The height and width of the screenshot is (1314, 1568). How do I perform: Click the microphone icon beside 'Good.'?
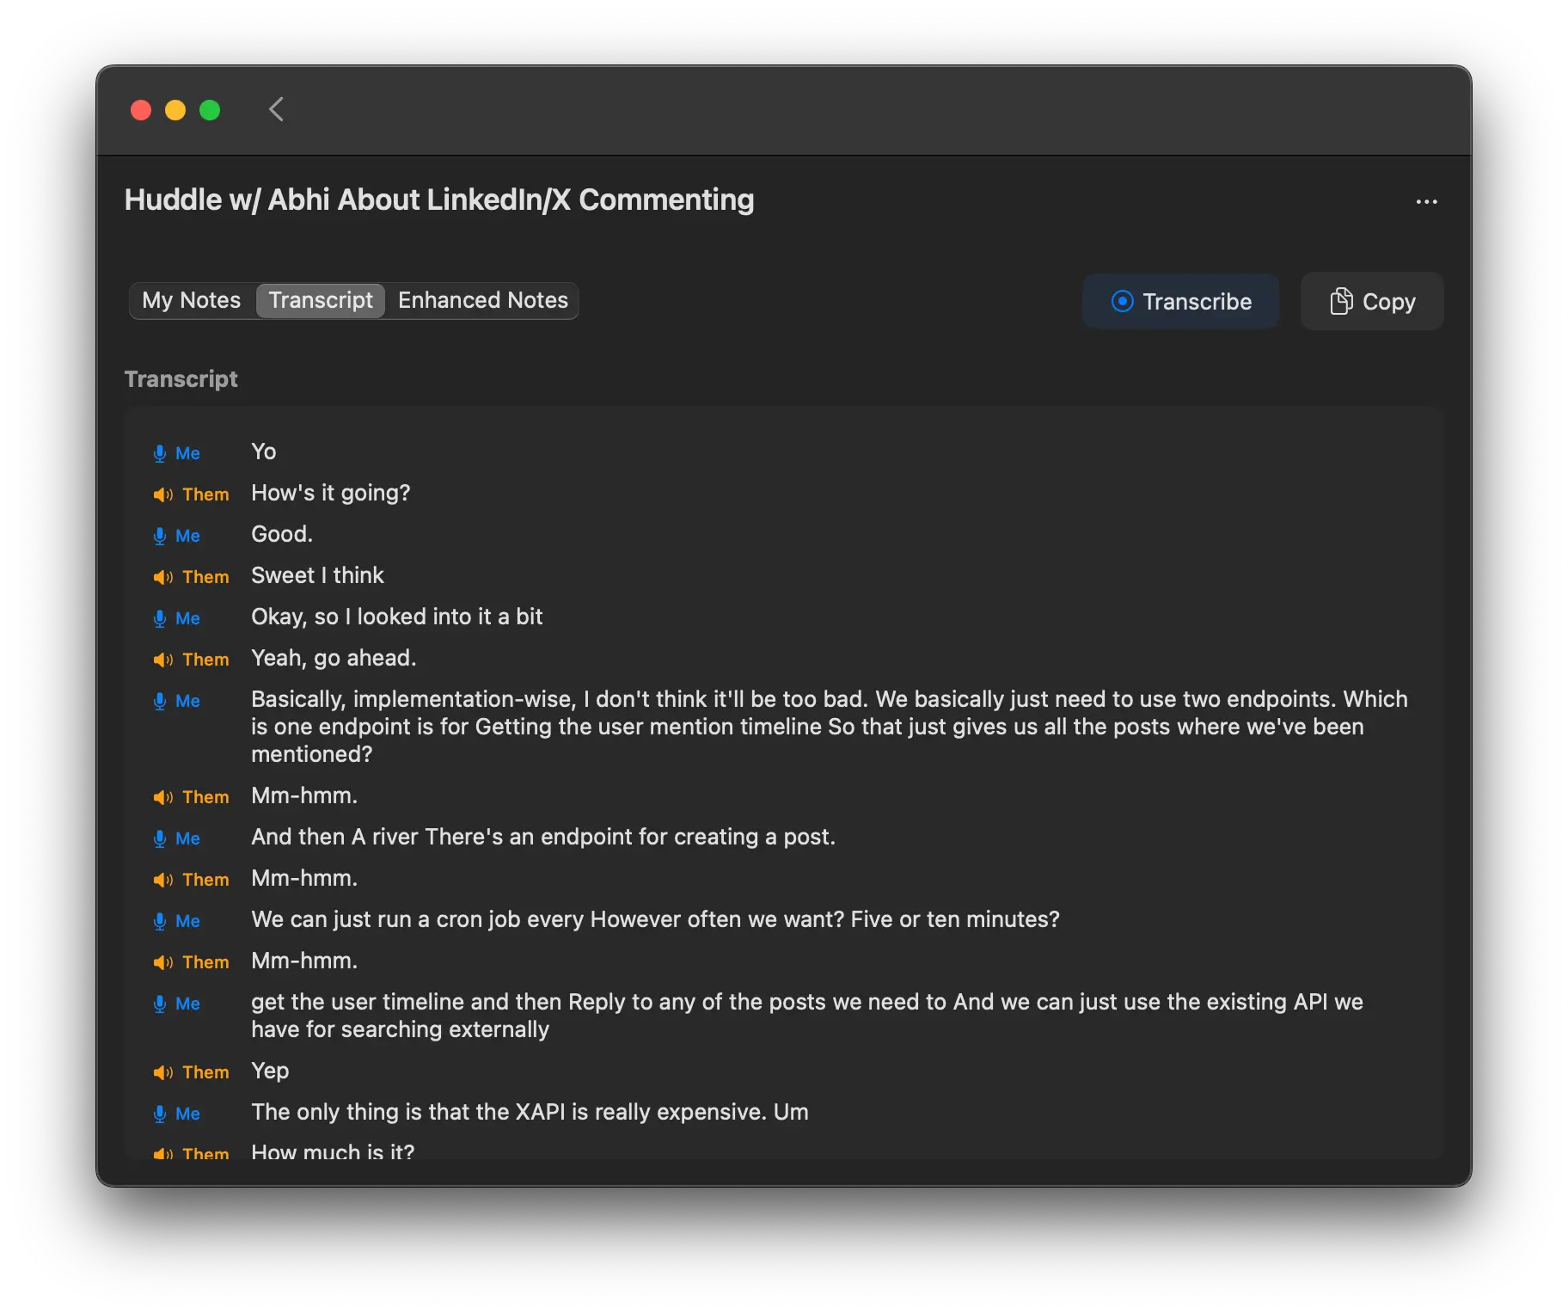[x=161, y=536]
